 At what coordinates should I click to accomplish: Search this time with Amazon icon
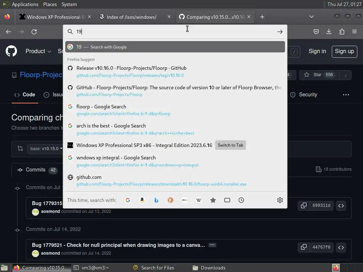point(142,200)
